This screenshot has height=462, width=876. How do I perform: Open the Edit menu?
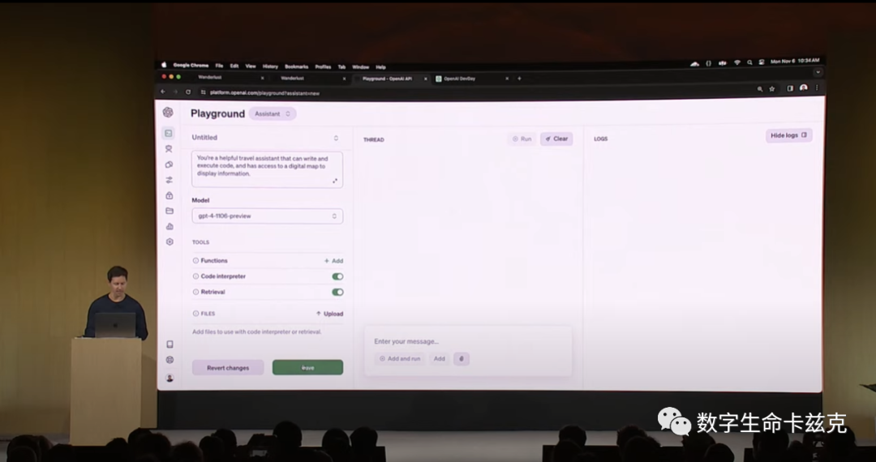234,66
